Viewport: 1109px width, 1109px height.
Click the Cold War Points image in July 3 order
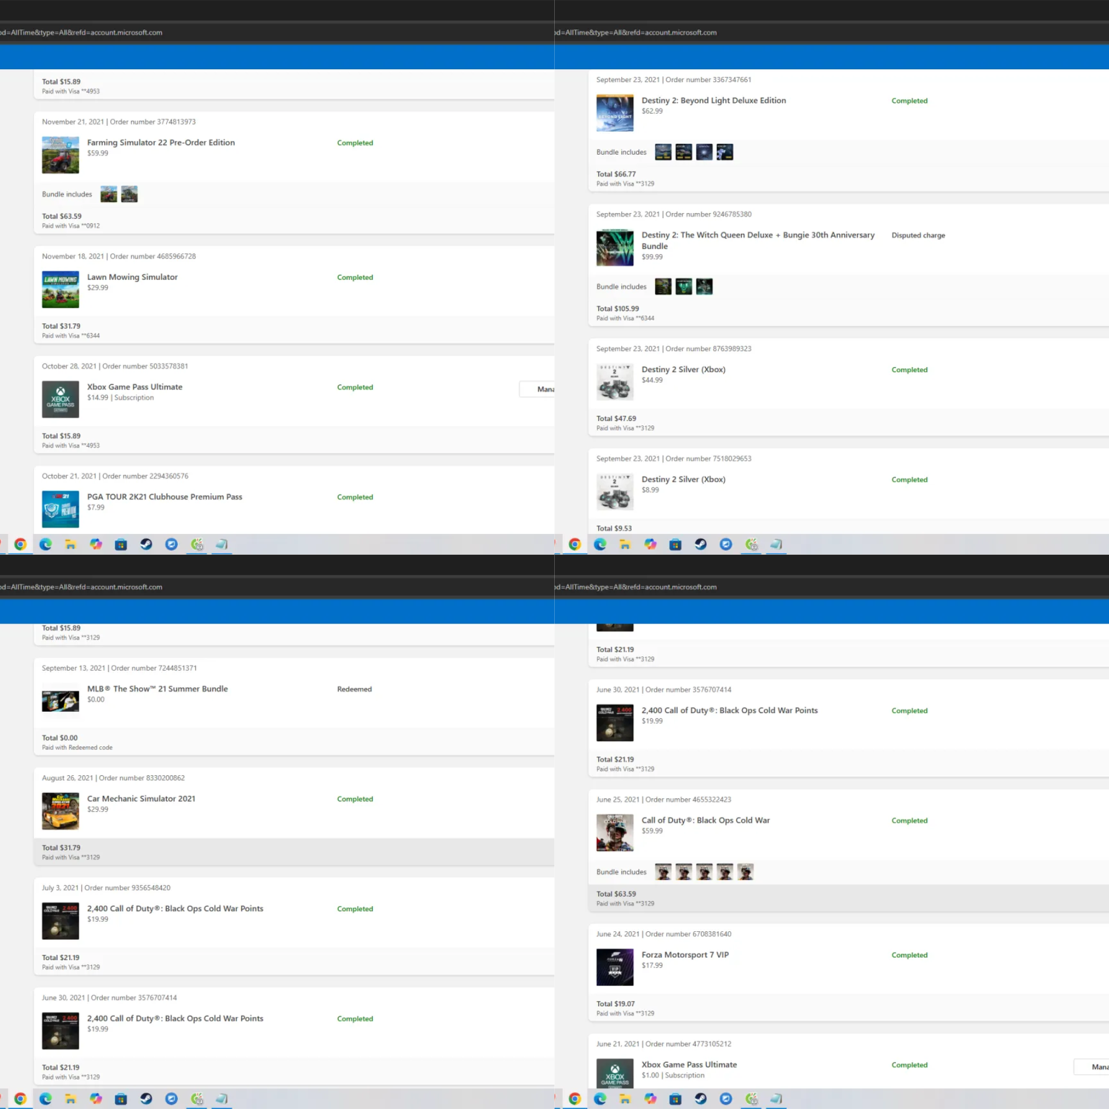tap(60, 920)
